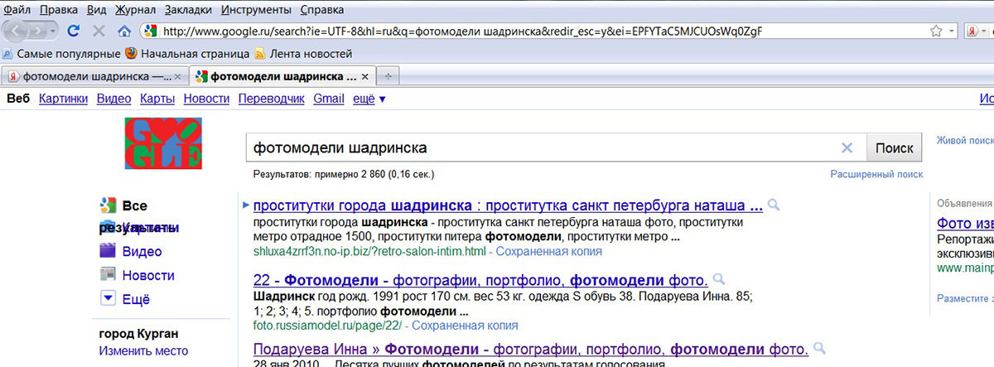Screen dimensions: 994x367
Task: Select the active Google фотомодели шадринска tab
Action: click(x=282, y=76)
